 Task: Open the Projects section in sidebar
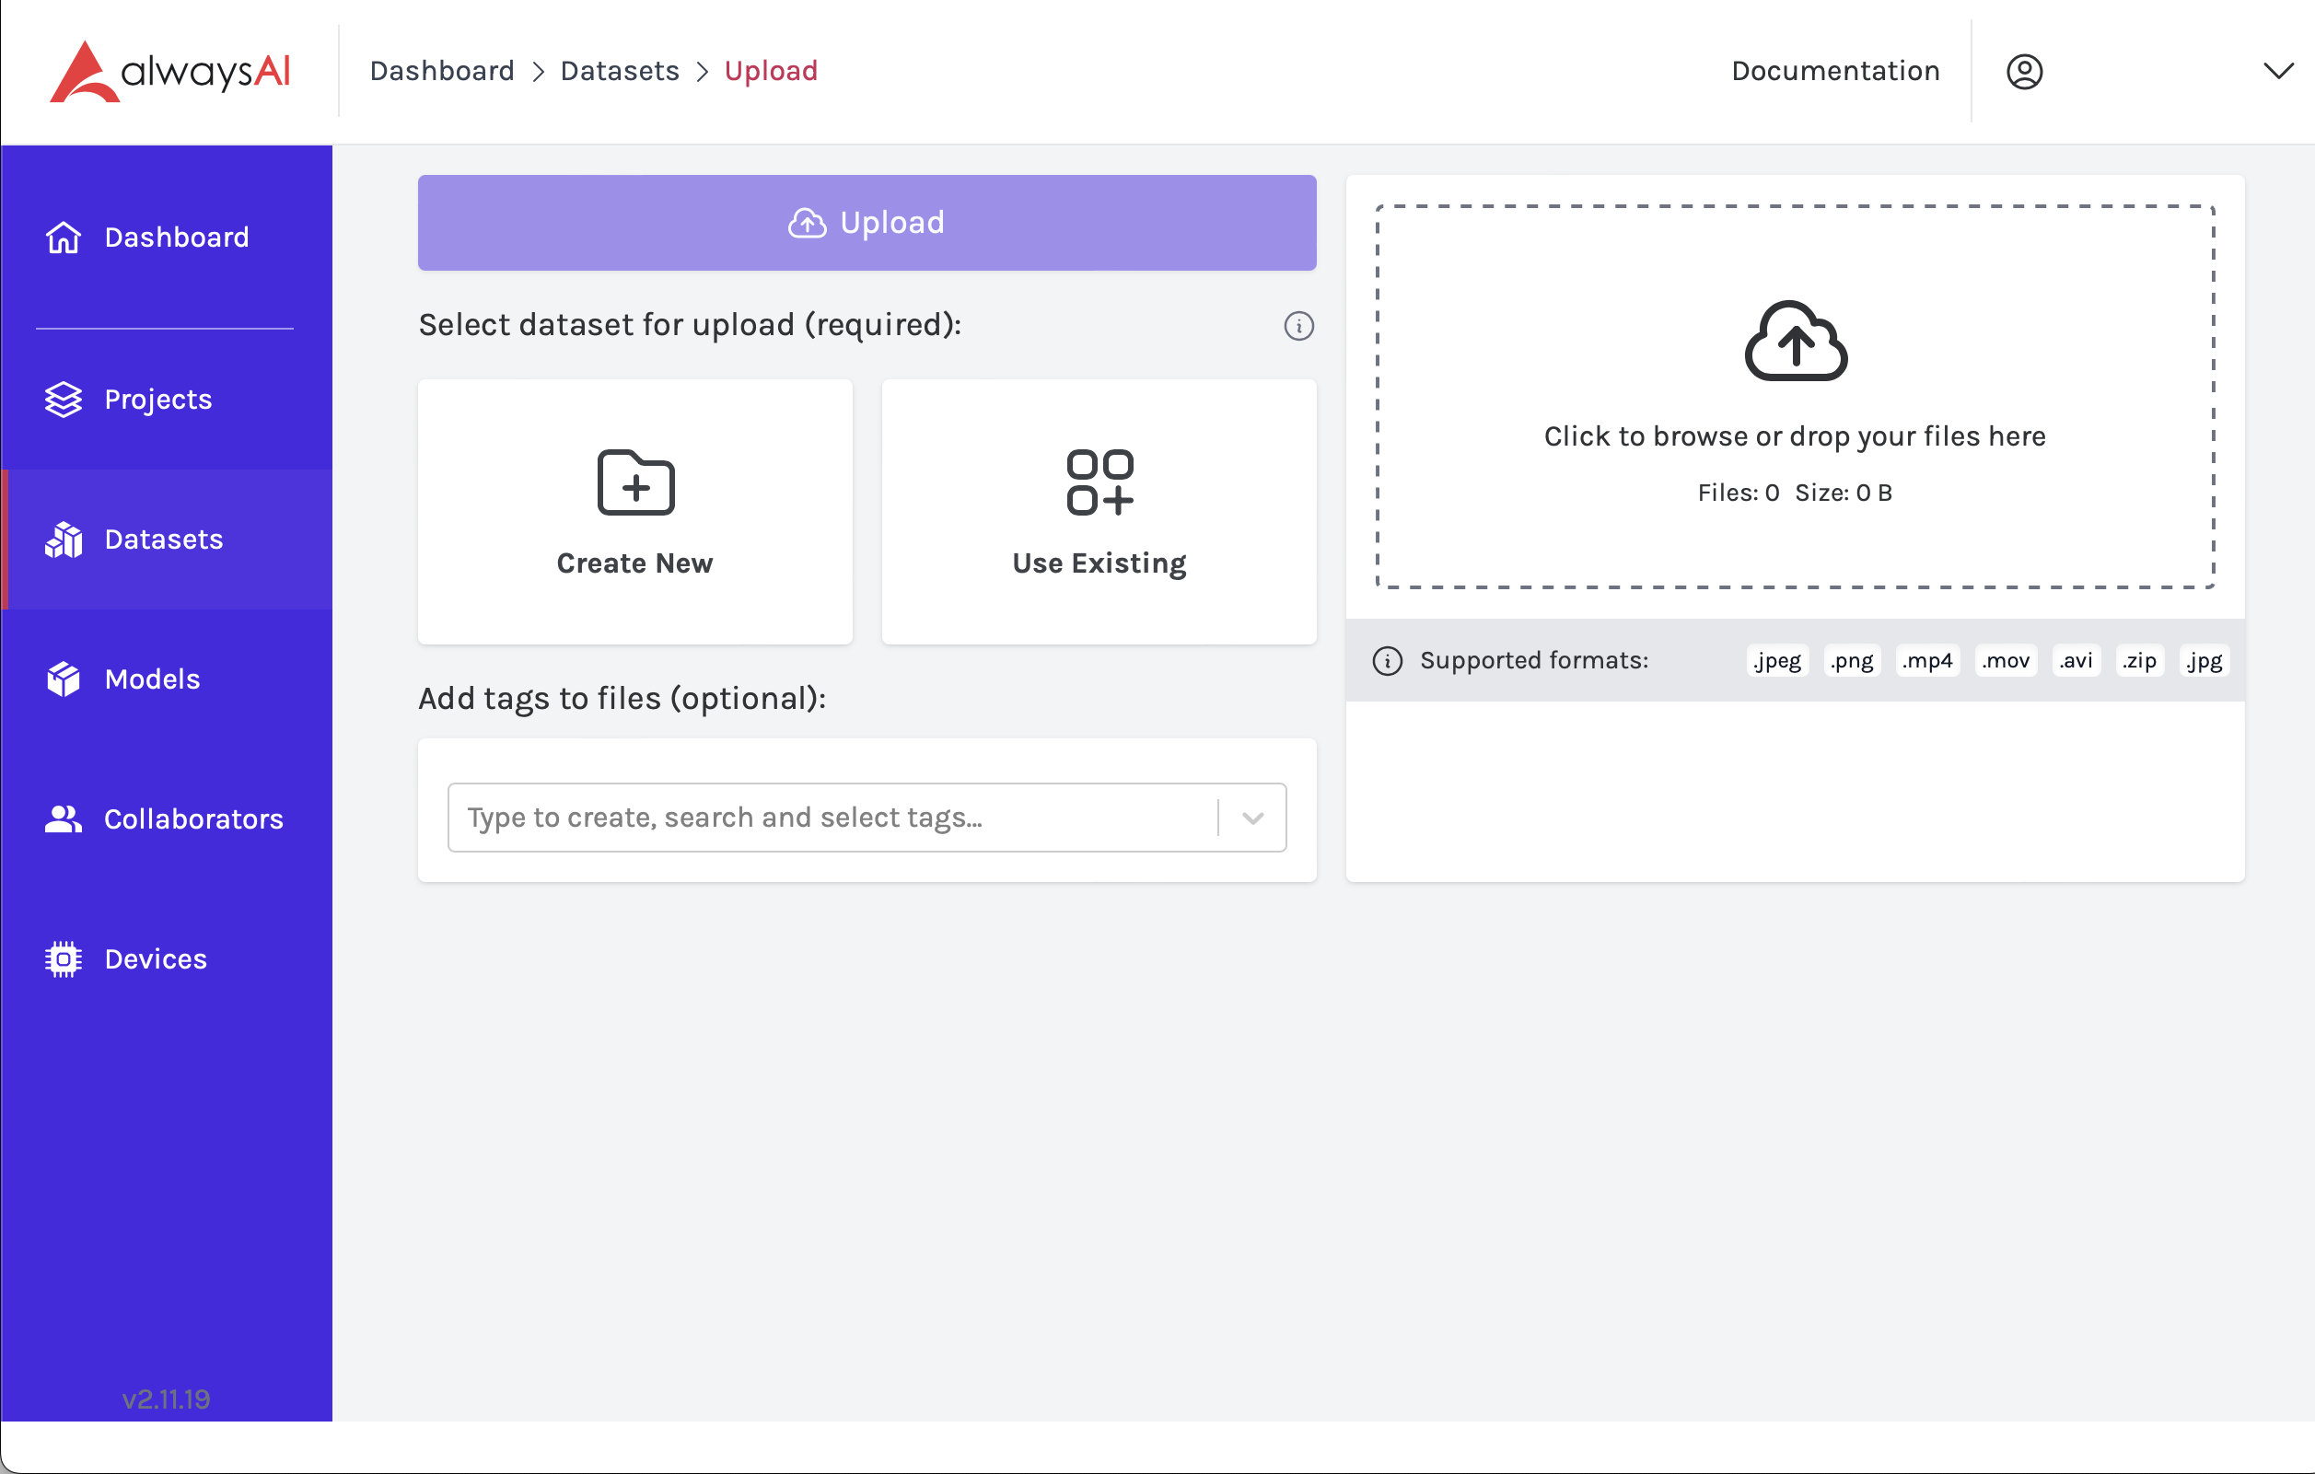(x=157, y=400)
